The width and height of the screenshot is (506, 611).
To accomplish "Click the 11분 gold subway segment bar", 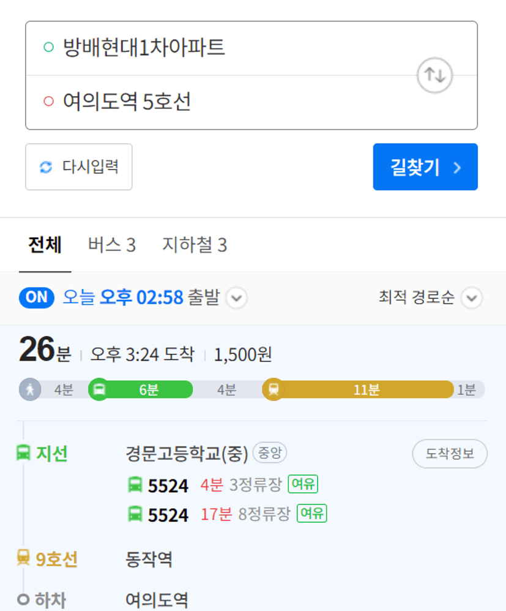I will tap(366, 389).
